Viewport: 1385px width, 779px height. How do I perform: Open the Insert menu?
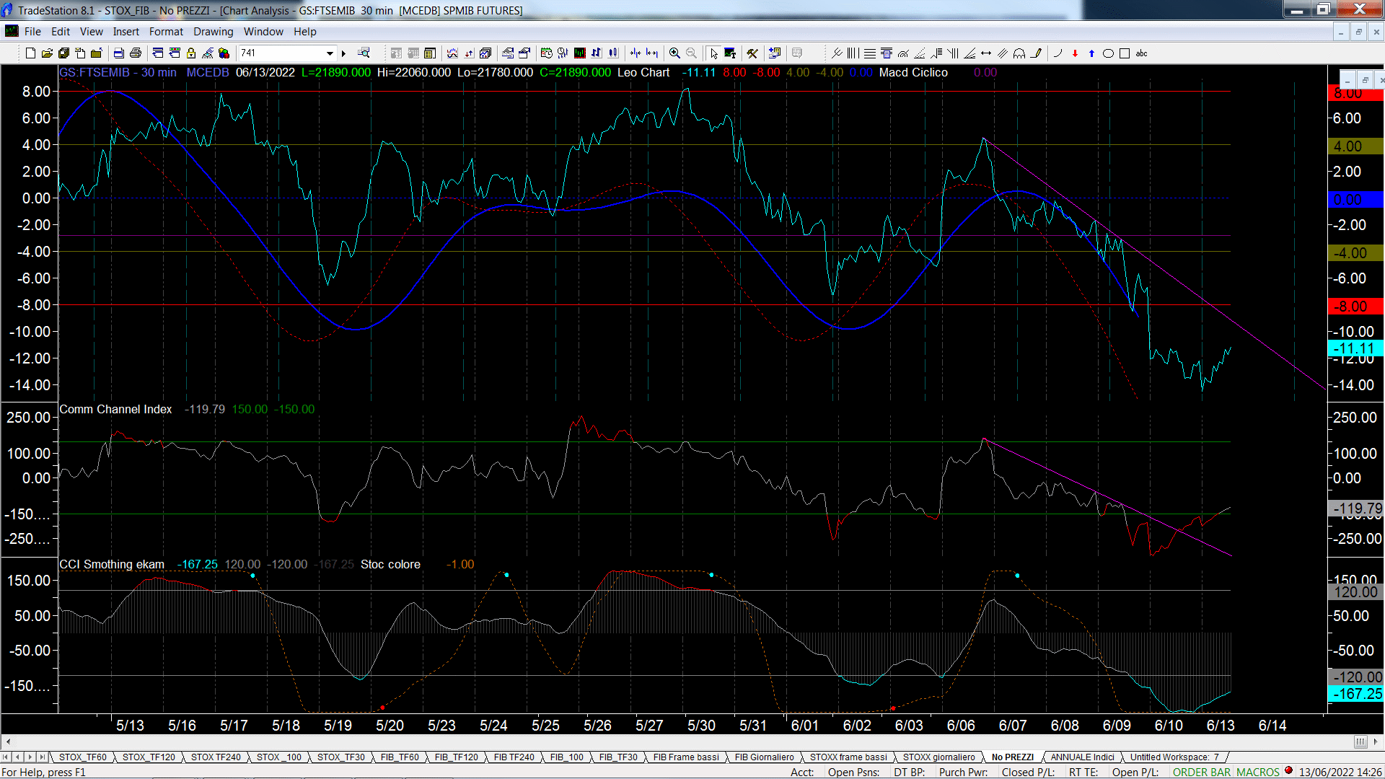click(126, 31)
